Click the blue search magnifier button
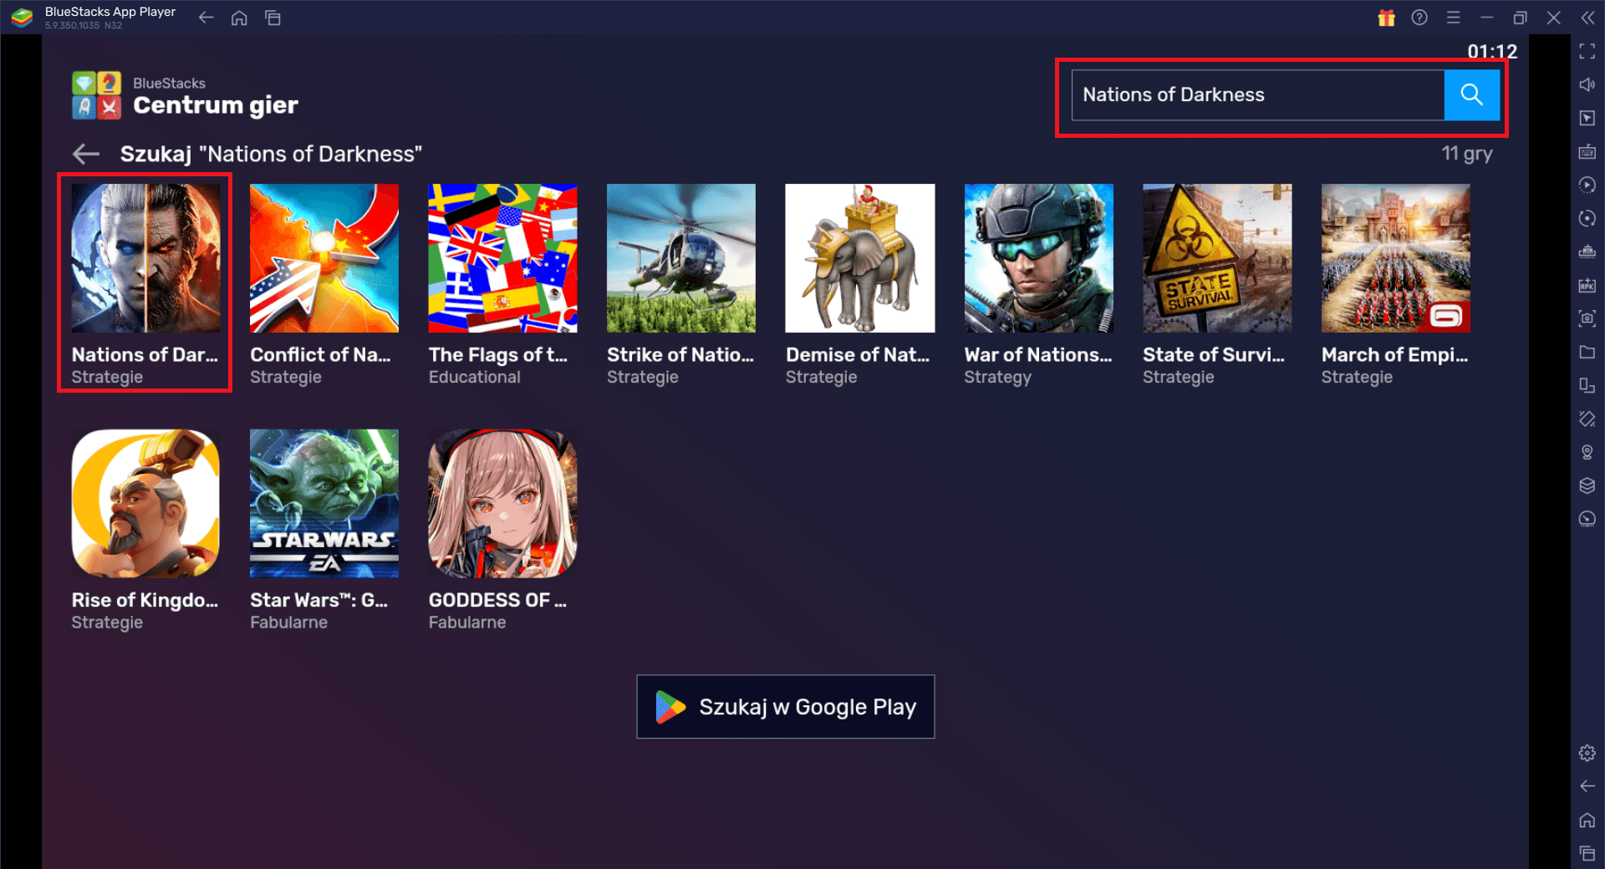1605x869 pixels. (x=1471, y=95)
